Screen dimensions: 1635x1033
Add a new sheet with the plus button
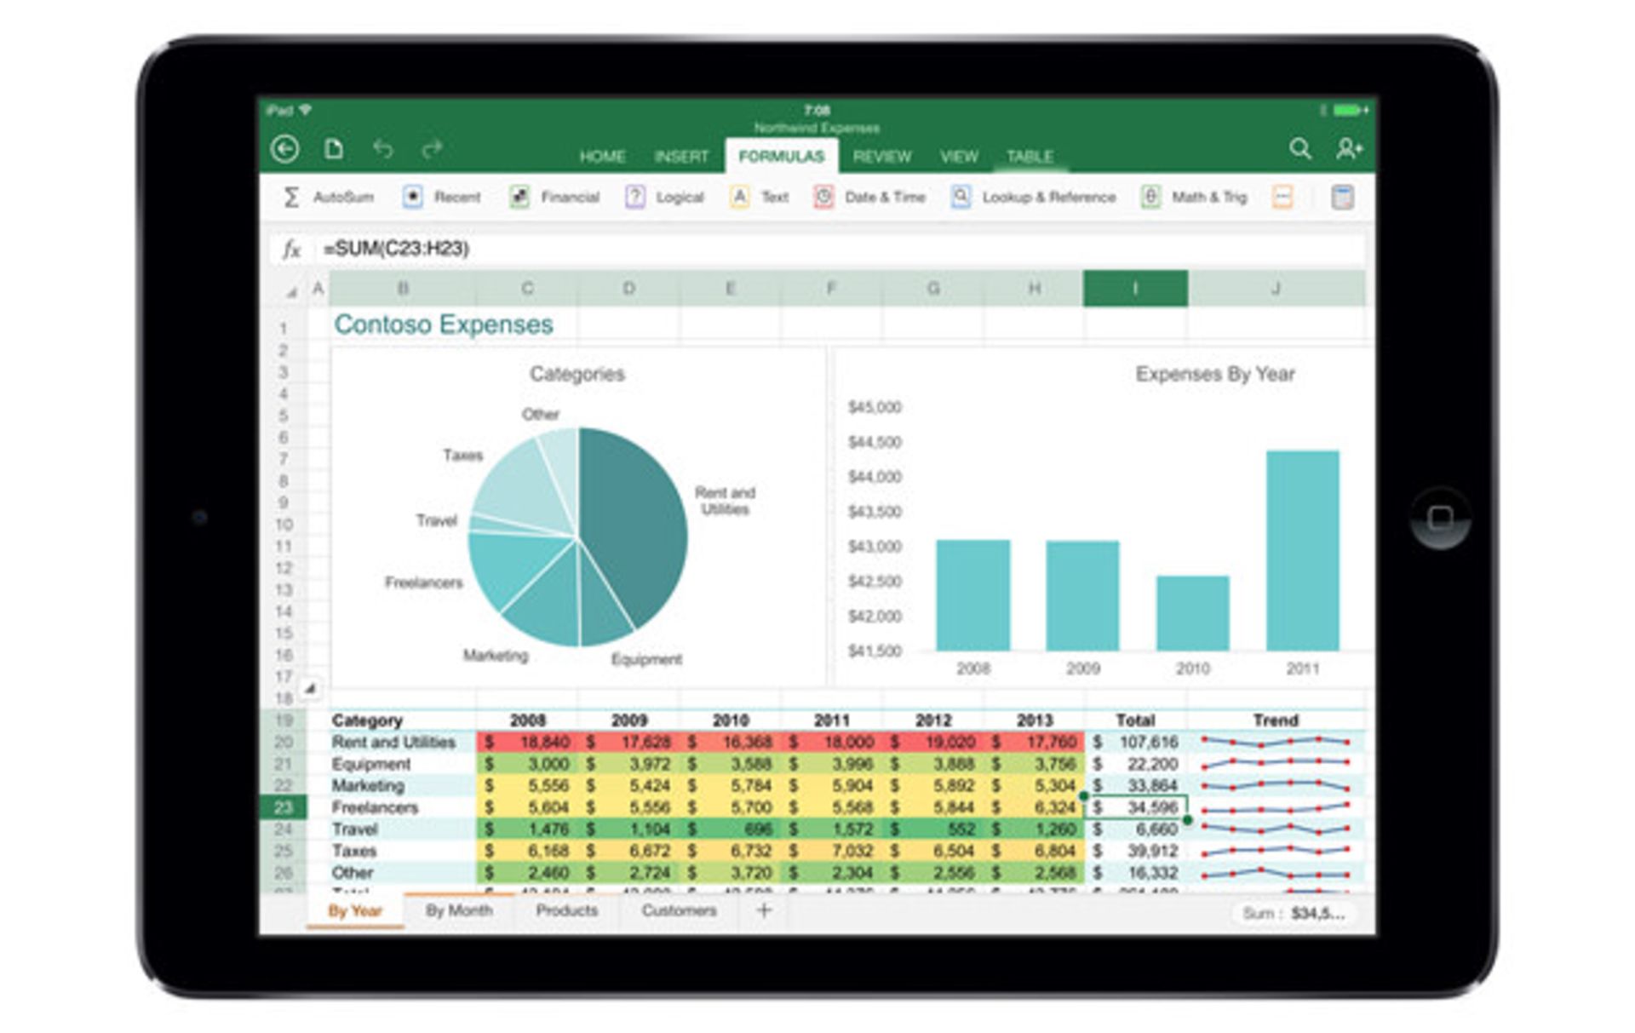[764, 910]
